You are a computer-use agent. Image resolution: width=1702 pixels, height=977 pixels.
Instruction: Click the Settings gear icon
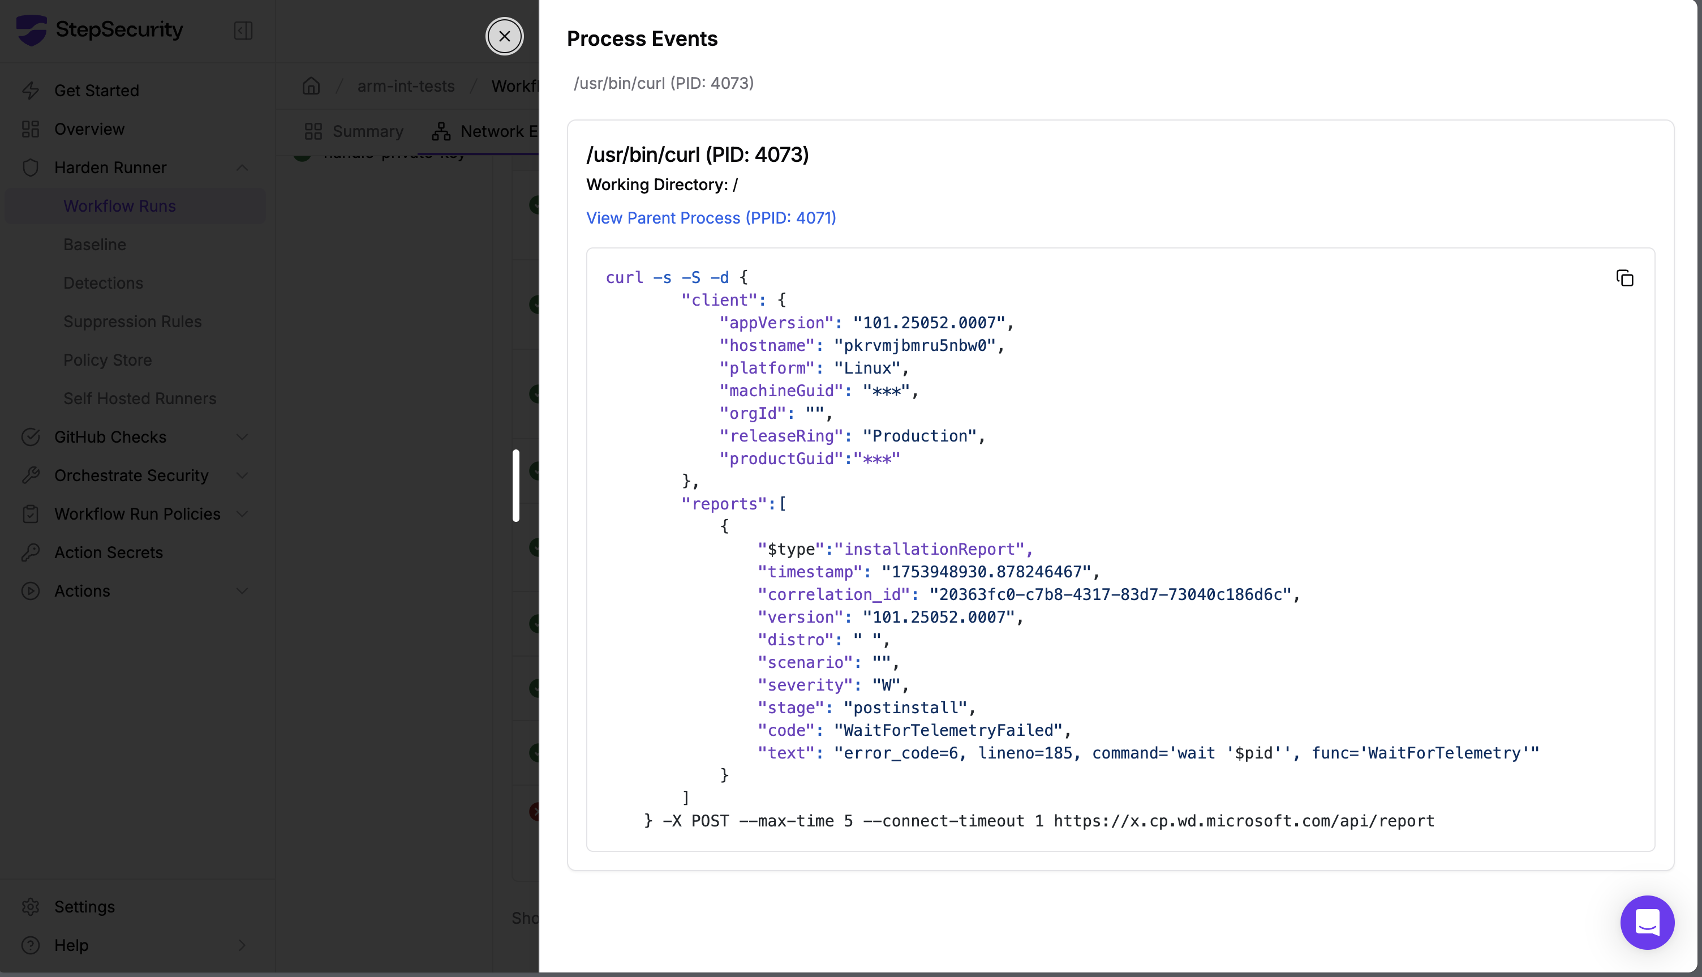[30, 907]
